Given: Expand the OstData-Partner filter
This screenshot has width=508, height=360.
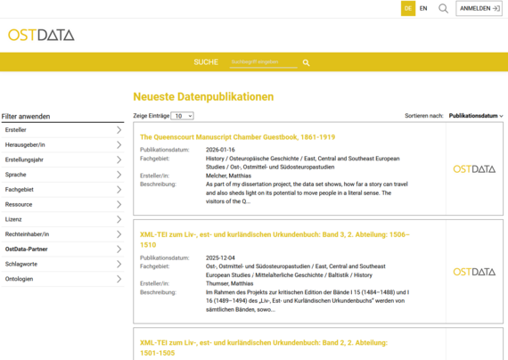Looking at the screenshot, I should (x=62, y=250).
